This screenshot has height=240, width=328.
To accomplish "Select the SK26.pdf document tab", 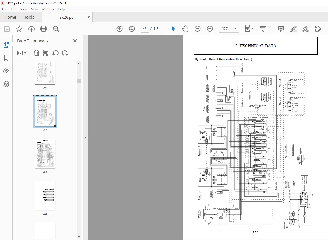I will [67, 17].
